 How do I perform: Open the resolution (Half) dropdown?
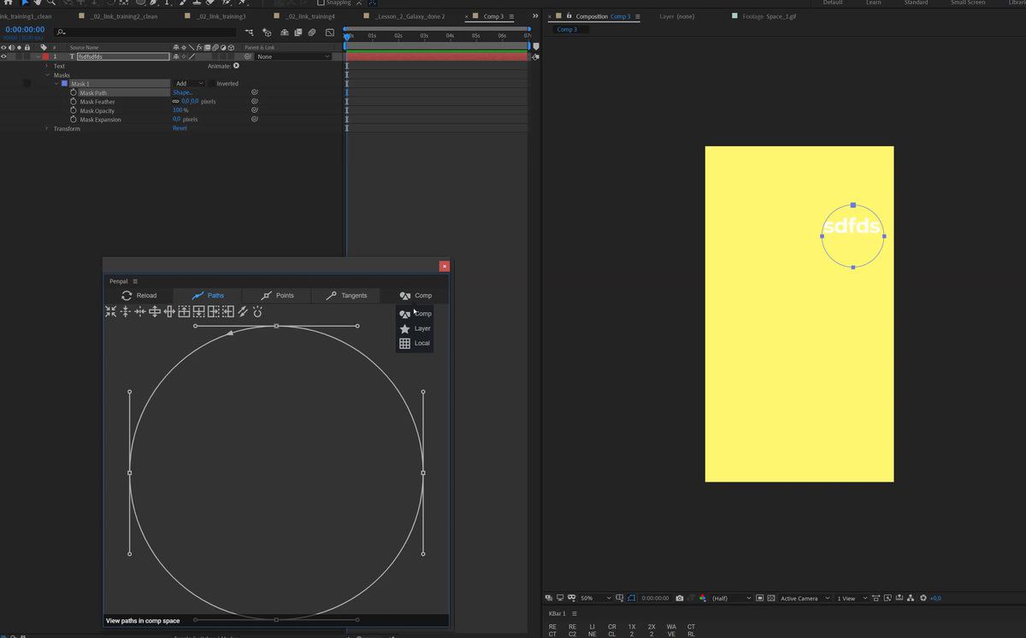[x=731, y=598]
